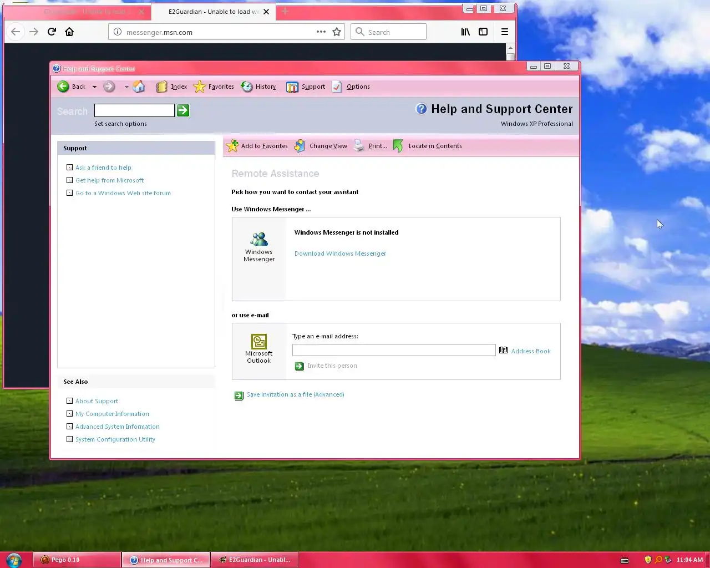Viewport: 710px width, 568px height.
Task: Open page actions three-dot menu
Action: point(321,32)
